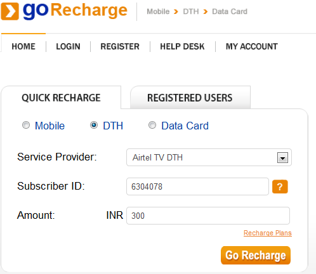
Task: Click the Go Recharge button
Action: click(x=256, y=256)
